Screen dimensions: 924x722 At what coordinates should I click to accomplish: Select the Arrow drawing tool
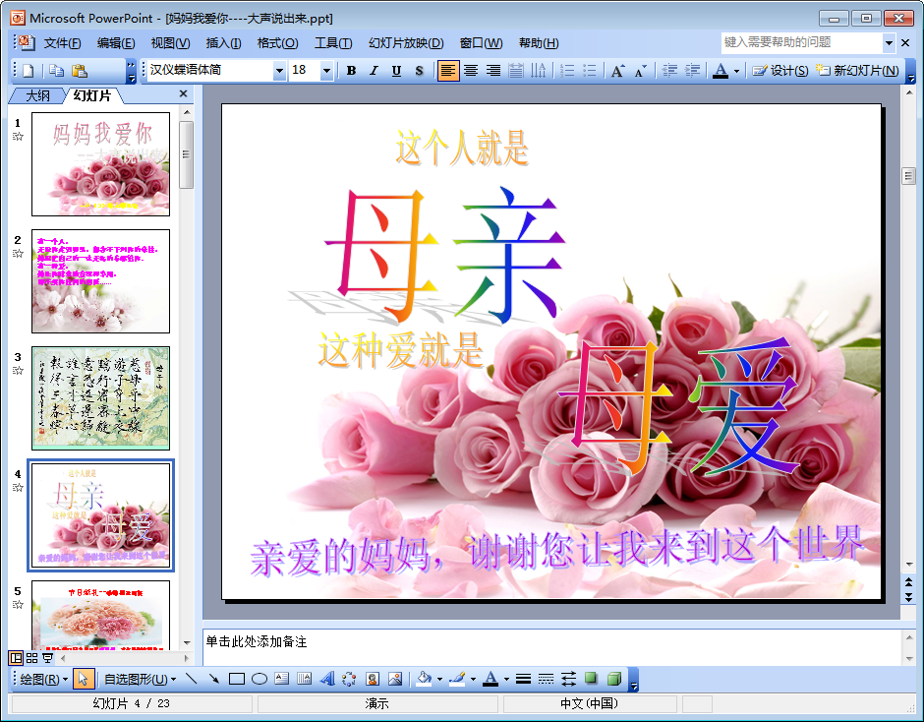pos(213,679)
